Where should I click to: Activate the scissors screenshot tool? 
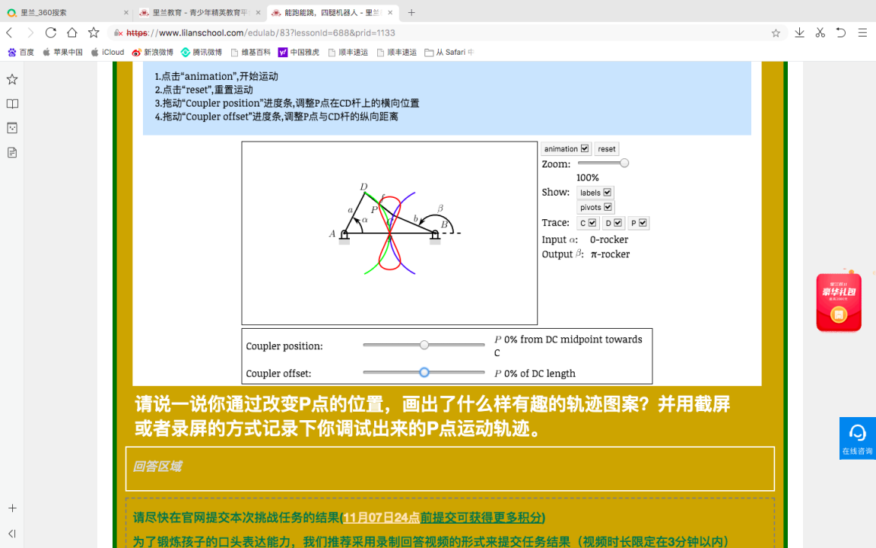tap(820, 33)
